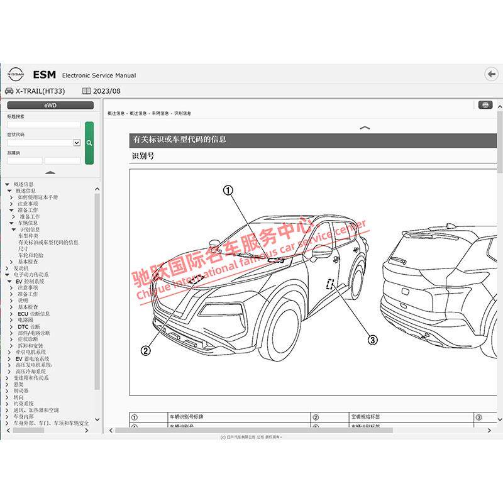Click the content-area up chevron

[x=365, y=128]
